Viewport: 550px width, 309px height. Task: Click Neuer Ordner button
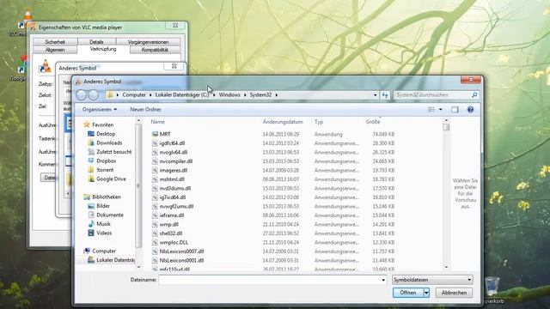point(145,110)
